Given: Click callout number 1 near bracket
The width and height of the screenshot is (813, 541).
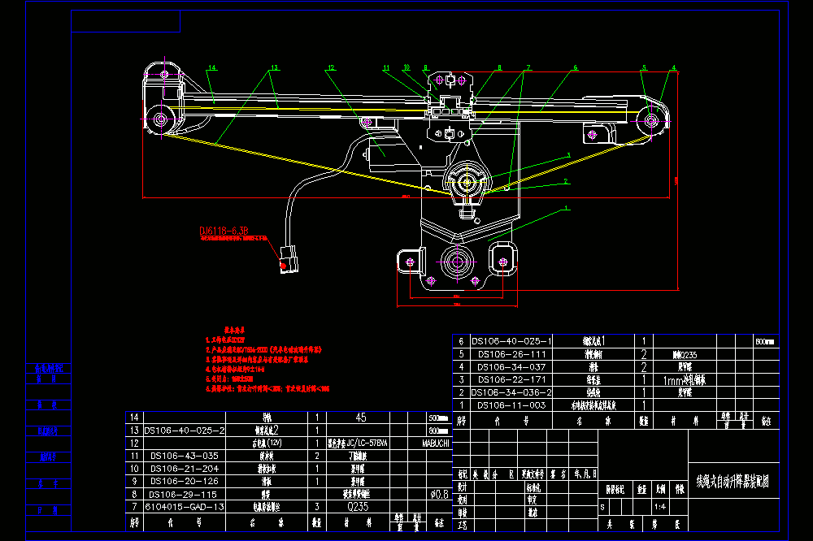Looking at the screenshot, I should tap(566, 208).
